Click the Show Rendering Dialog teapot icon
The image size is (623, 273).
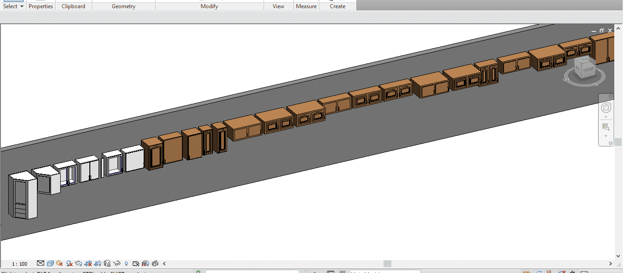[x=79, y=263]
